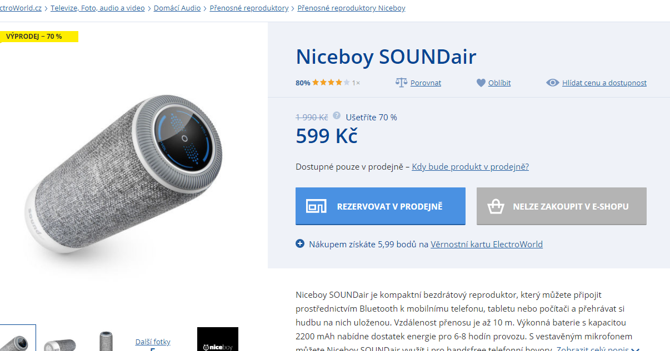Go to Televize, Foto, audio a video breadcrumb

pos(98,8)
